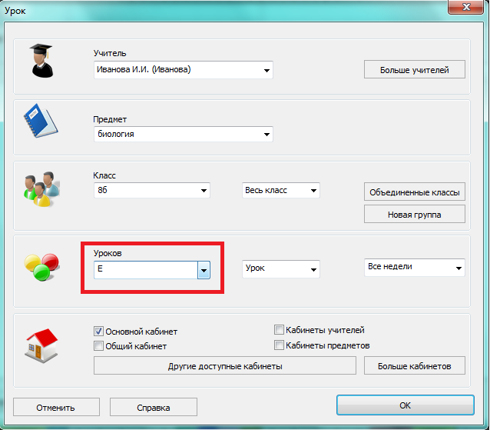This screenshot has width=490, height=430.
Task: Toggle the Основной кабинет checkbox
Action: click(98, 332)
